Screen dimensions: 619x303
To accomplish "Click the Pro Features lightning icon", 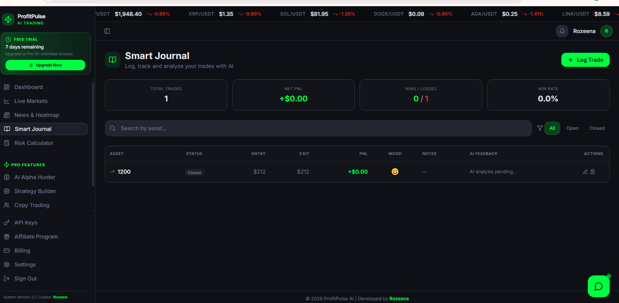I will click(6, 165).
